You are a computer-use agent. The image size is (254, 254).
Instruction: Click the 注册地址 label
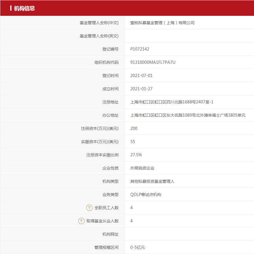pos(110,102)
